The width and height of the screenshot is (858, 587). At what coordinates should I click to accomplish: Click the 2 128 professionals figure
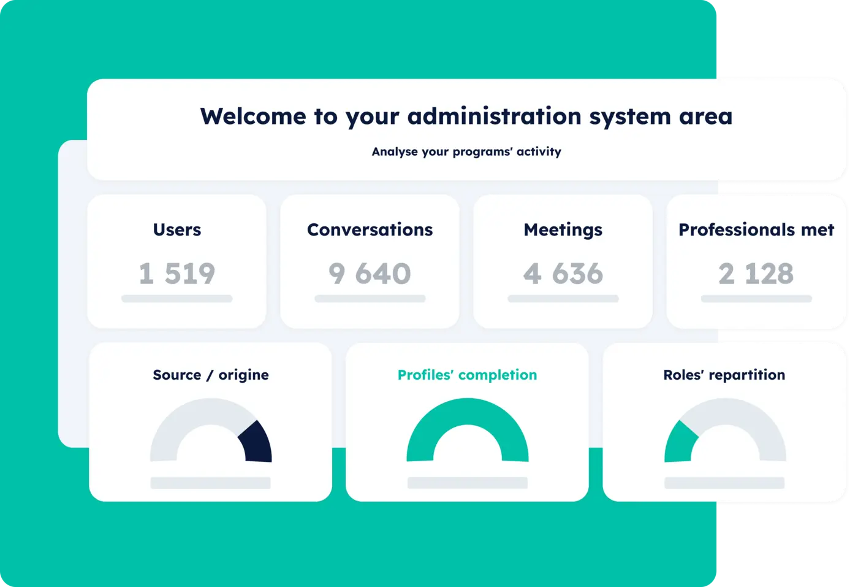756,274
